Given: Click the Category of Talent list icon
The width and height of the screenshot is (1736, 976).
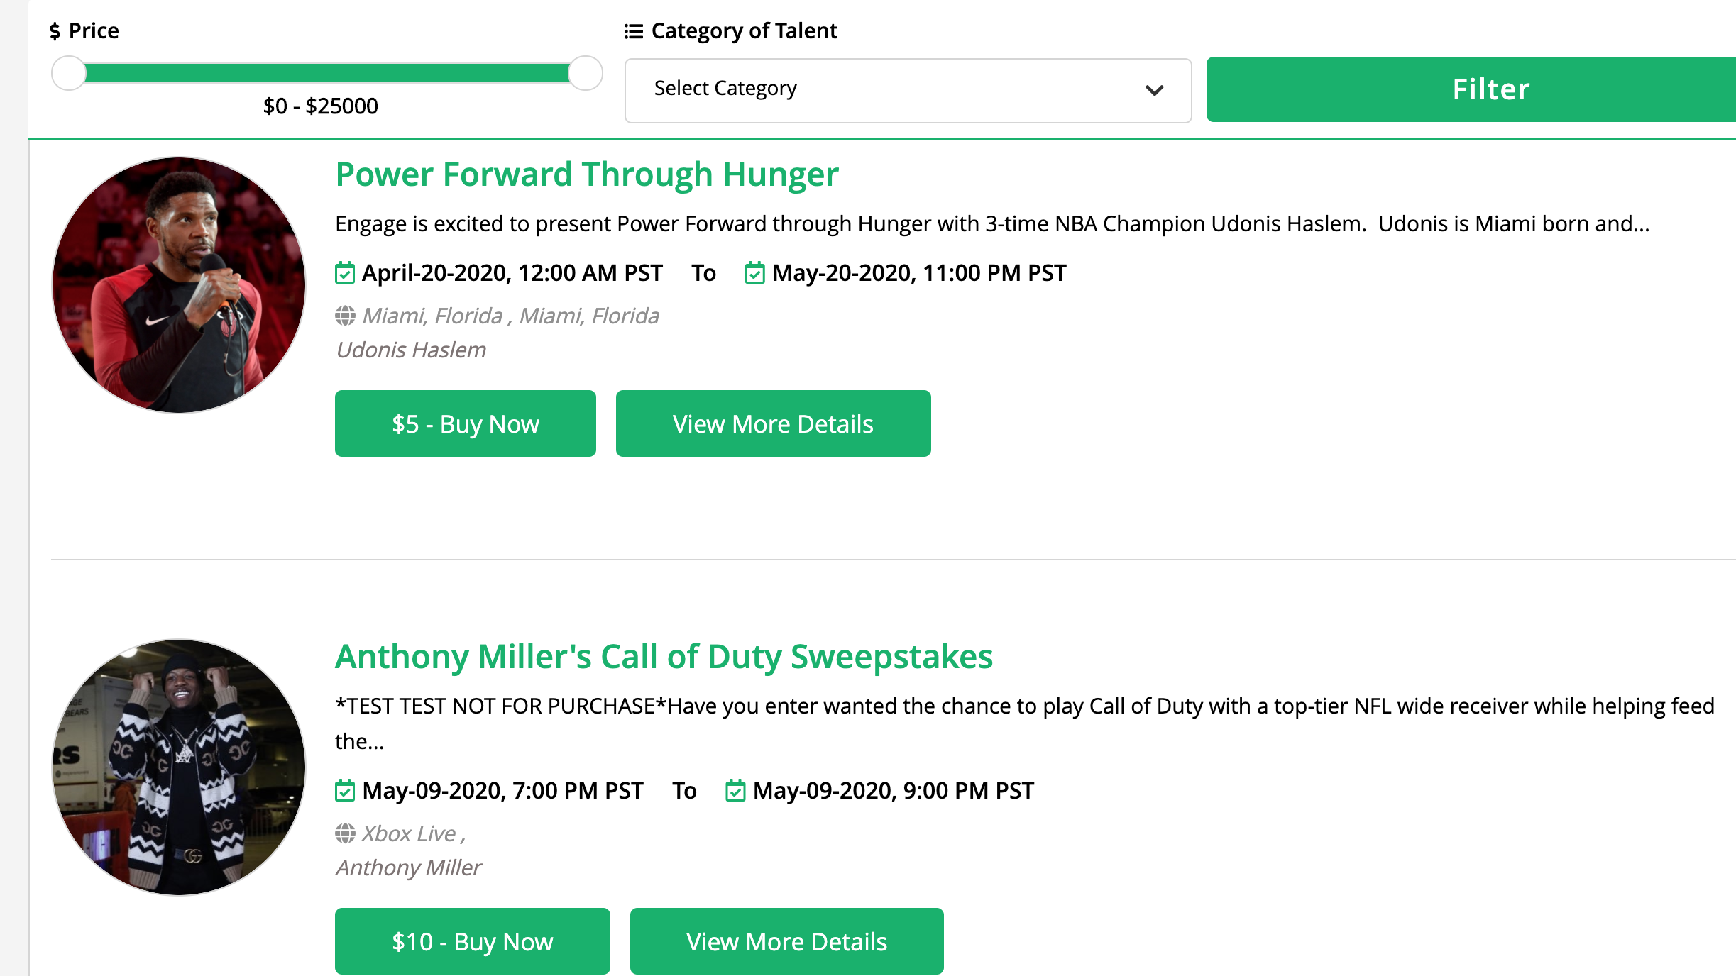Looking at the screenshot, I should 633,31.
